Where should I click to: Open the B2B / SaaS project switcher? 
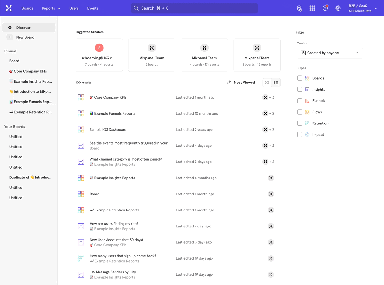tap(363, 8)
